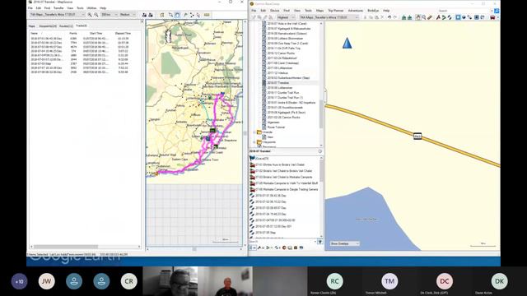Click the BaseCamp search magnifier button
This screenshot has width=527, height=296.
(497, 11)
